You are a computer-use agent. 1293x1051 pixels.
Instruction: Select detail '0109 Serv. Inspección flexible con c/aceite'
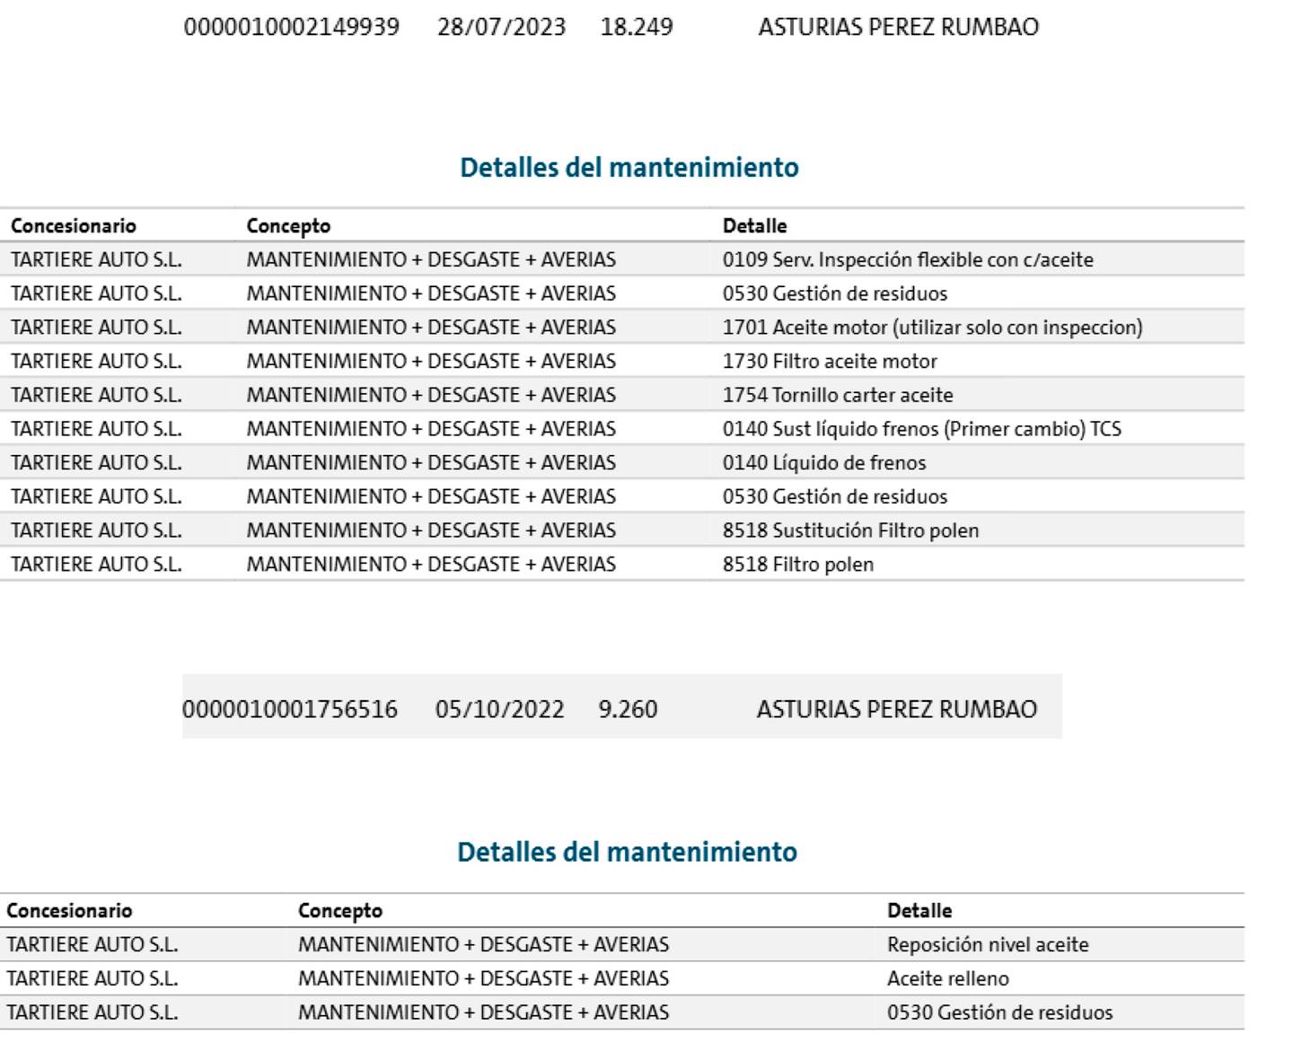(908, 260)
